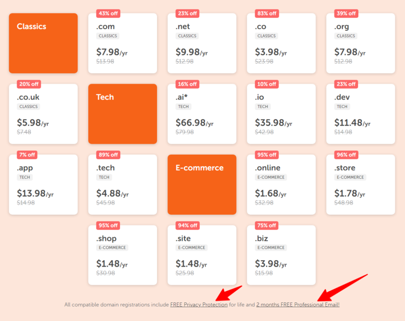Pick the .co domain at $3.98/yr
The width and height of the screenshot is (405, 321).
point(281,43)
